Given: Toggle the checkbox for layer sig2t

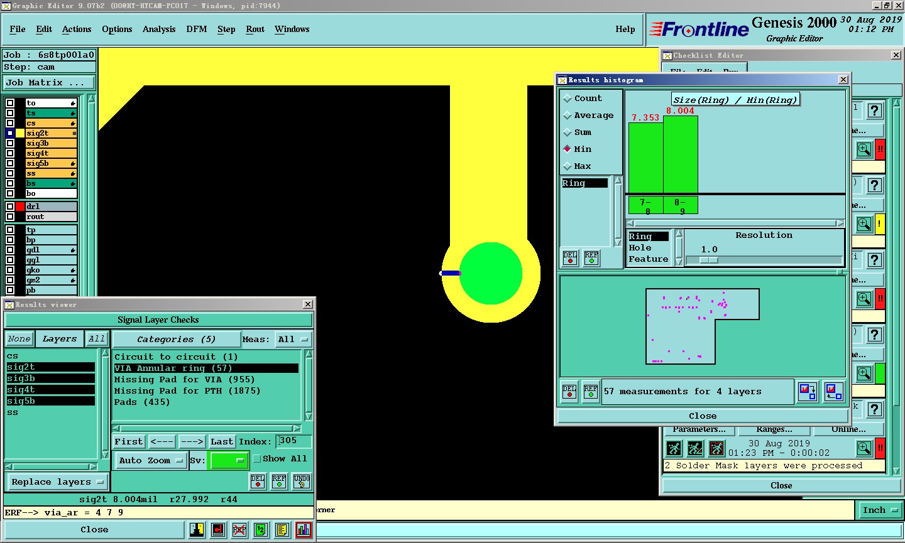Looking at the screenshot, I should [x=10, y=133].
